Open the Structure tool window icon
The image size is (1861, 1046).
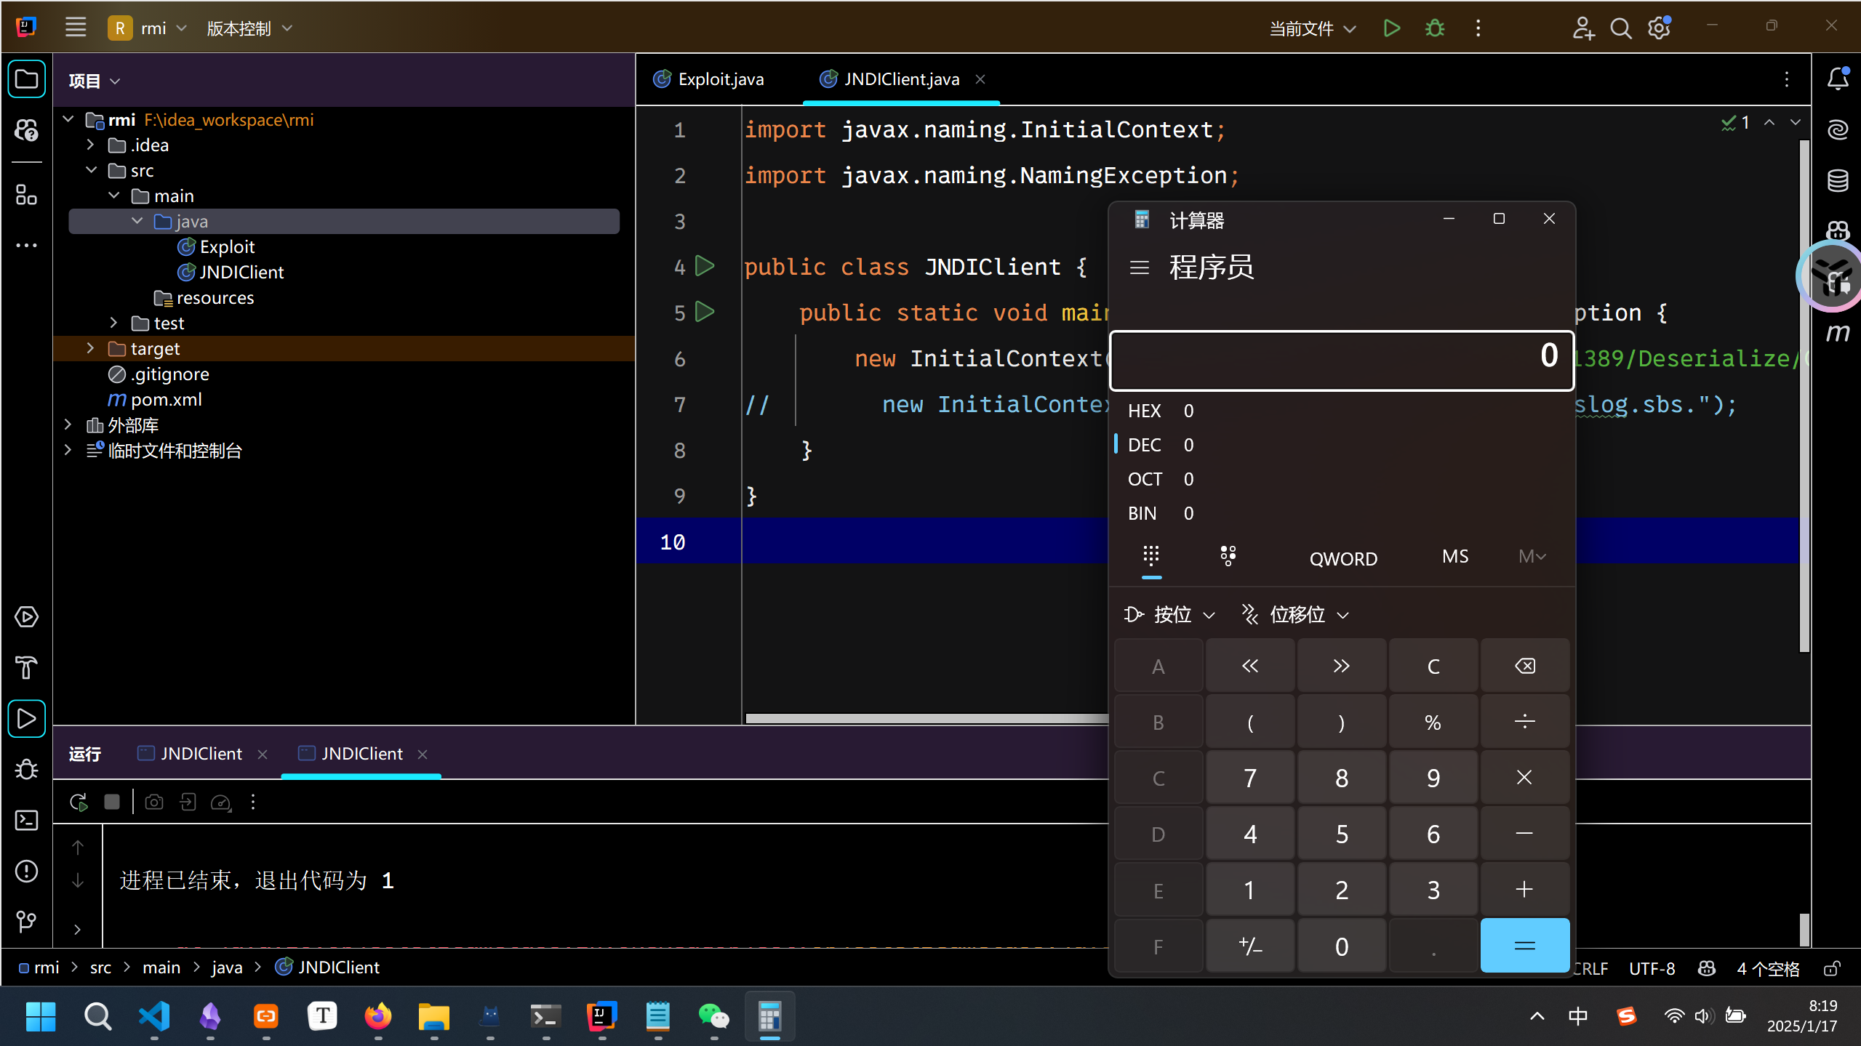tap(26, 194)
